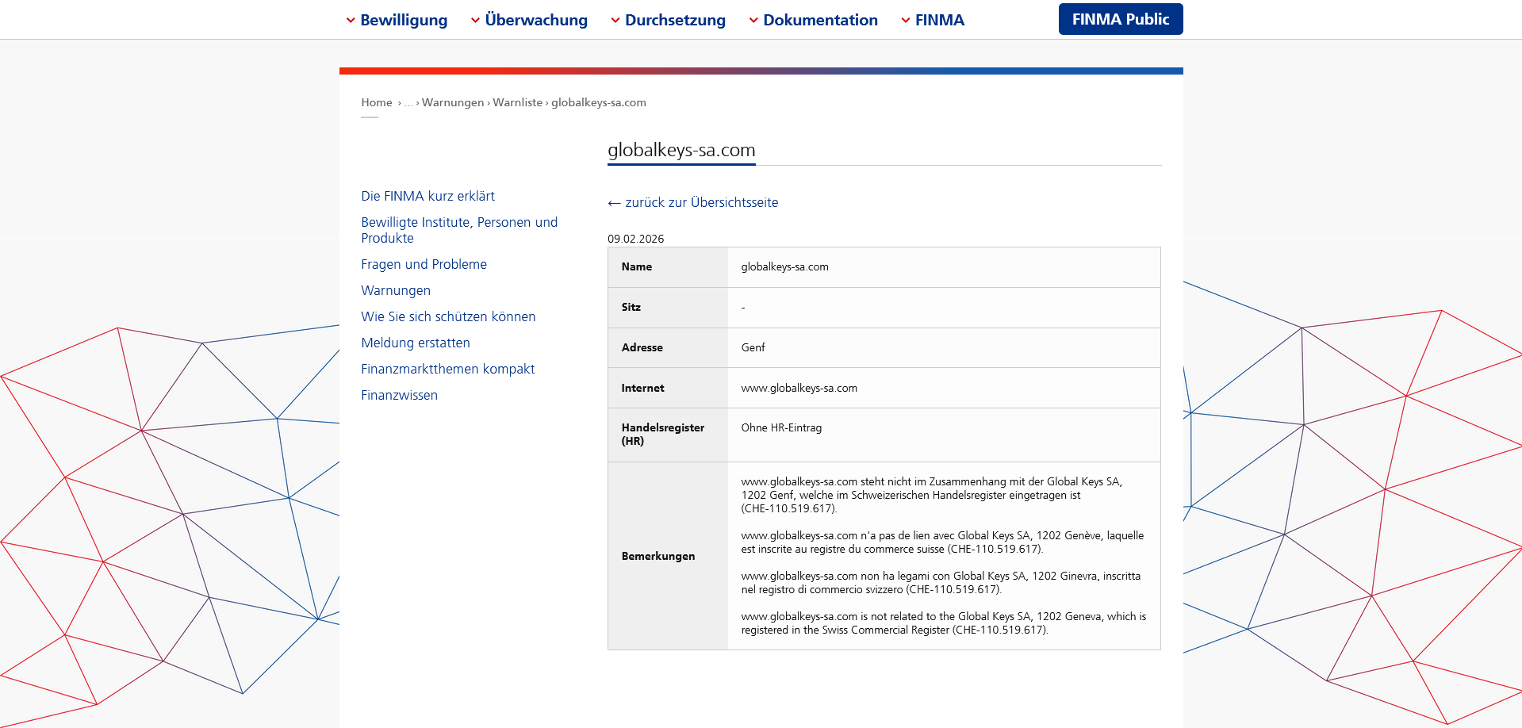Go to Home in the breadcrumb
1522x728 pixels.
point(377,102)
